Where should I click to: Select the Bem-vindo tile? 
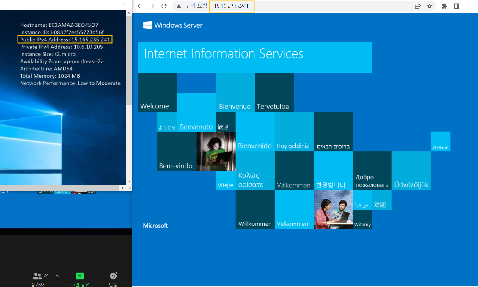(x=177, y=152)
